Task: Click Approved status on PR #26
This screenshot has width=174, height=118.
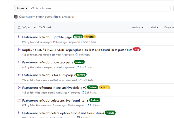Action: 72,80
